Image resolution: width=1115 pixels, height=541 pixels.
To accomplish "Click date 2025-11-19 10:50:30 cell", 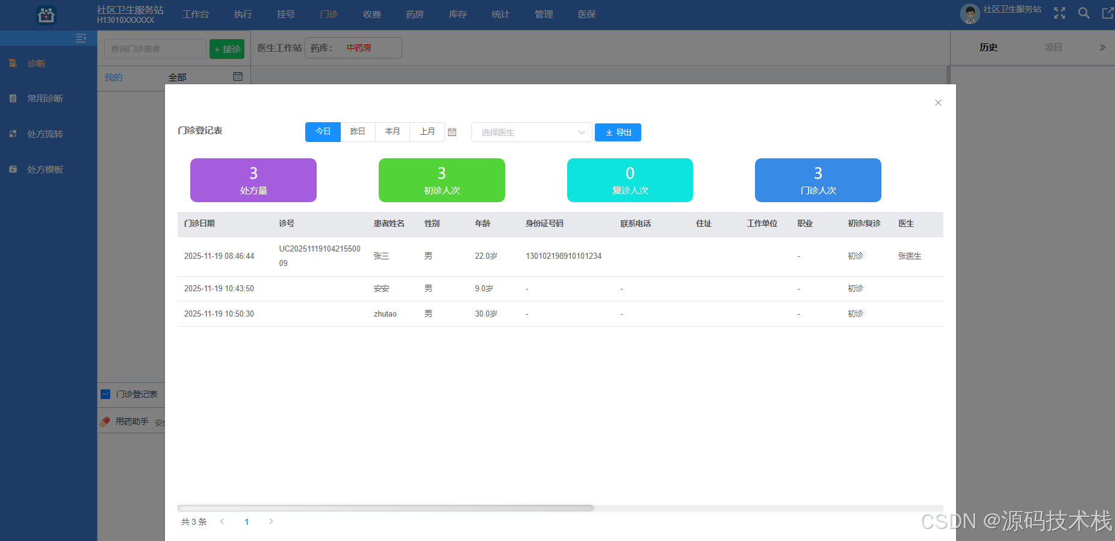I will [x=219, y=314].
